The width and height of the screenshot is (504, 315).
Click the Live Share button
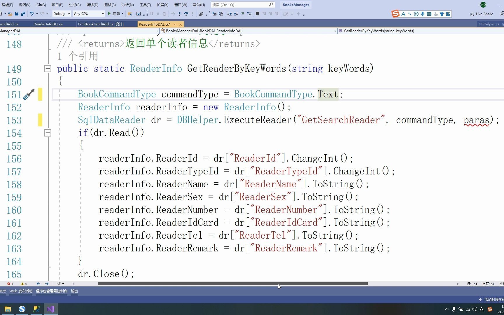482,14
